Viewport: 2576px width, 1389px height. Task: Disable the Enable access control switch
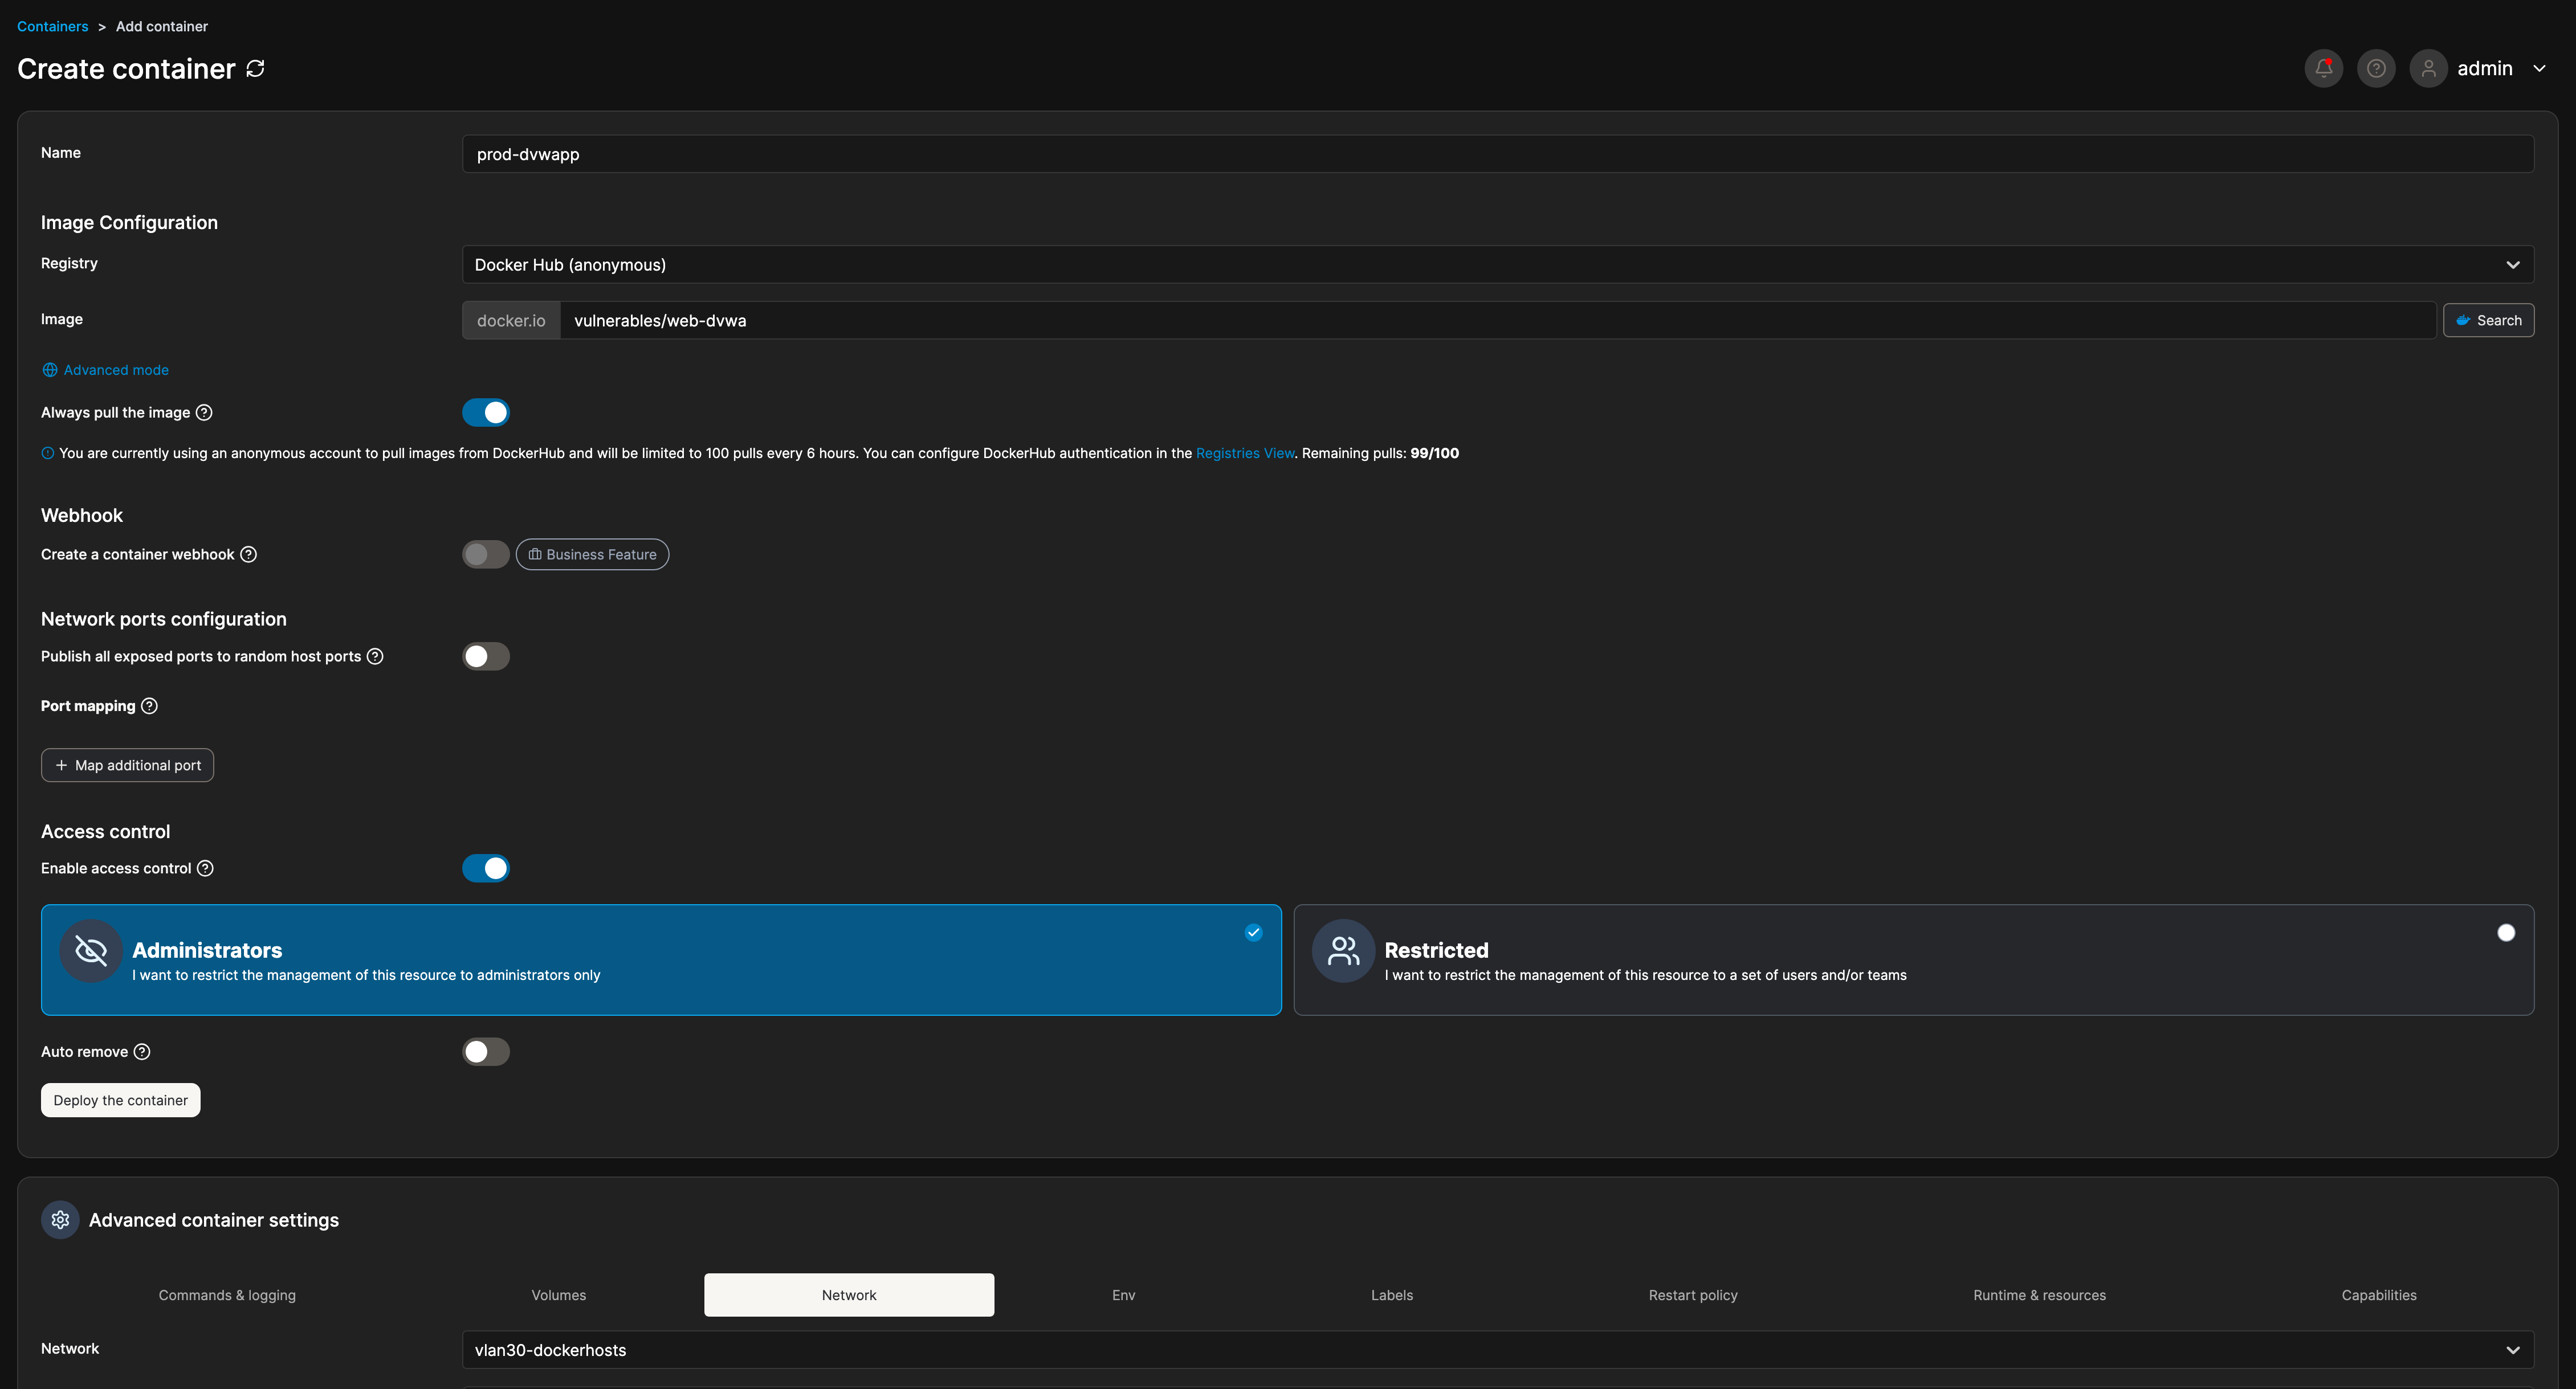coord(486,869)
